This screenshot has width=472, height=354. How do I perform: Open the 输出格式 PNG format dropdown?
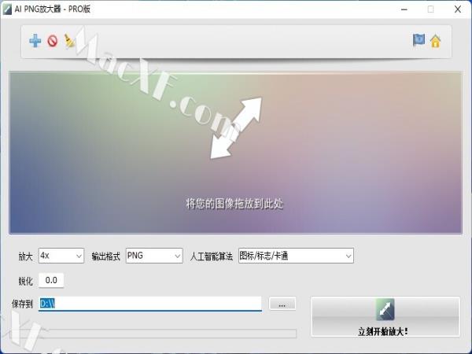[x=154, y=256]
